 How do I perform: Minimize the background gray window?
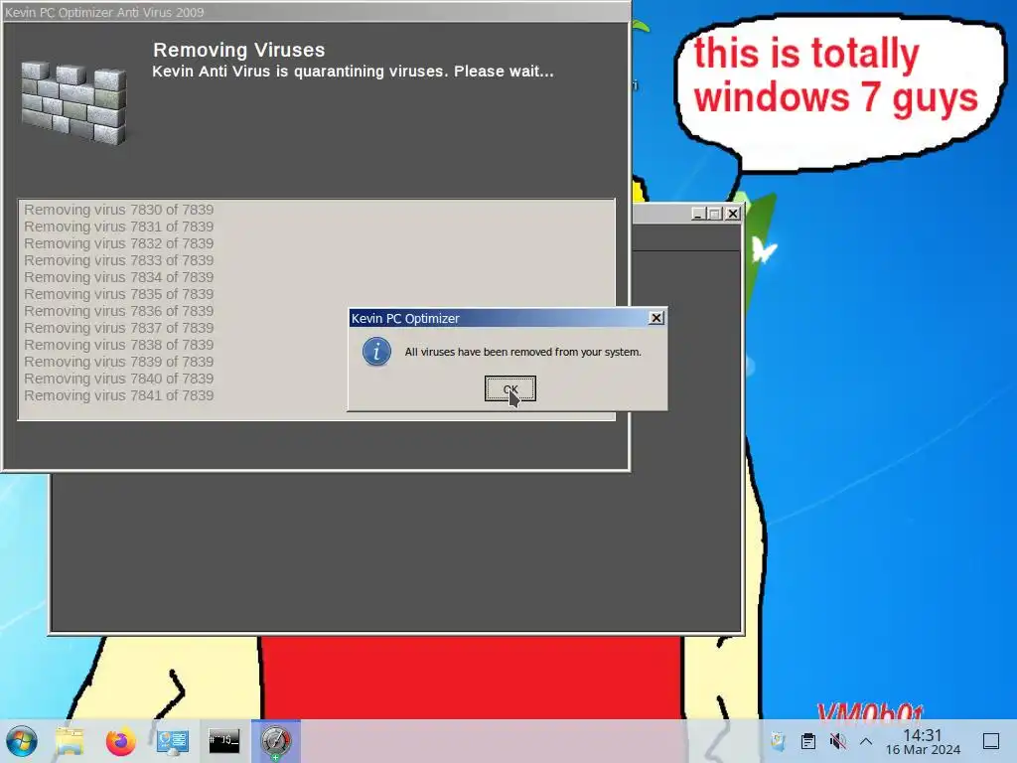698,214
